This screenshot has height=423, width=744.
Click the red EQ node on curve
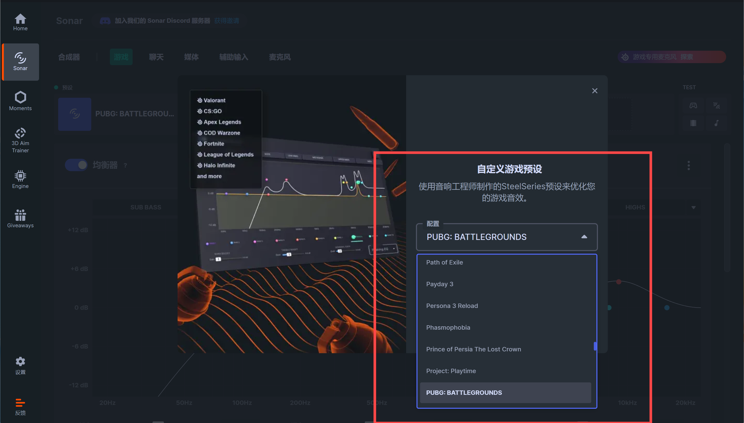click(619, 282)
